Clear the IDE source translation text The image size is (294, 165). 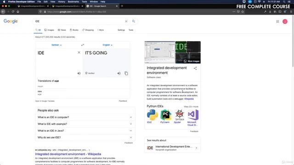(x=79, y=53)
